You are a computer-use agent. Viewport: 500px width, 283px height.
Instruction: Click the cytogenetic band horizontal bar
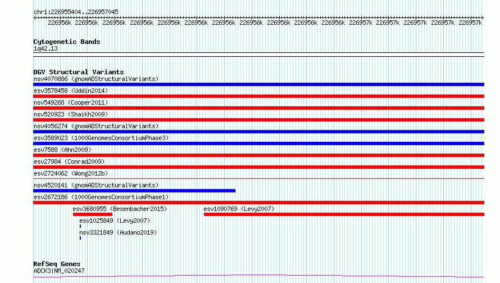(258, 55)
